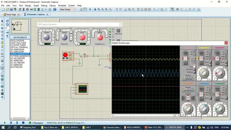231x130 pixels.
Task: Click the Cut scissors icon
Action: pos(126,9)
